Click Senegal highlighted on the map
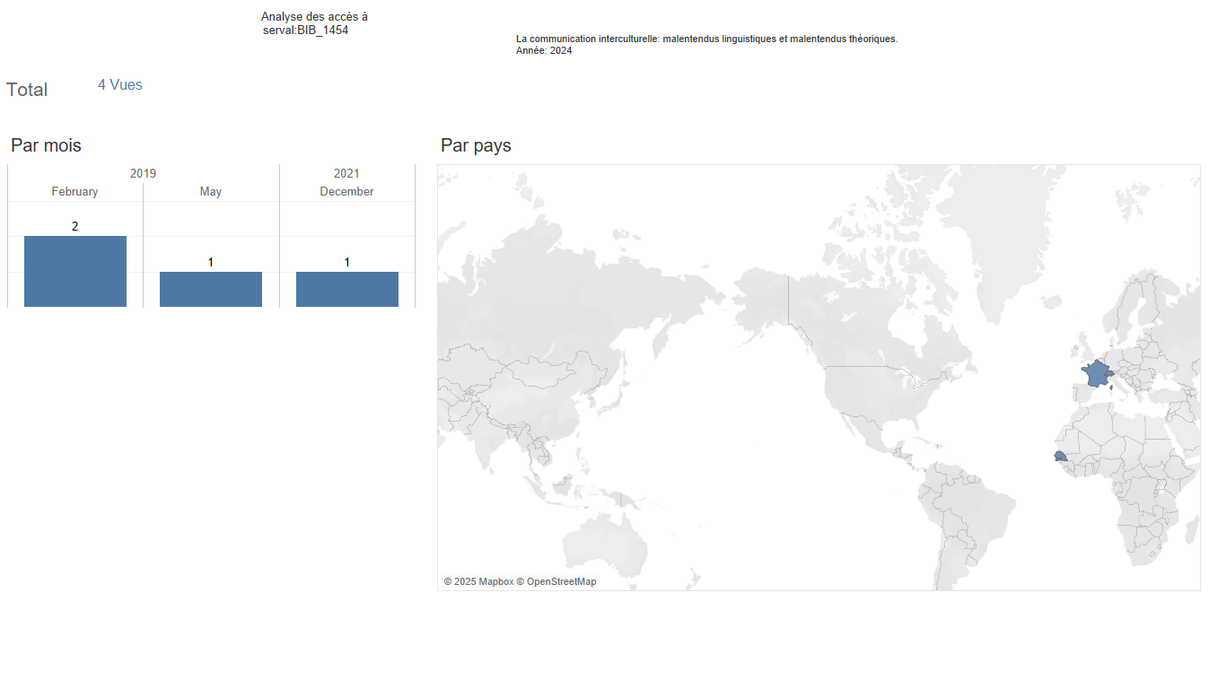1226x689 pixels. point(1061,456)
